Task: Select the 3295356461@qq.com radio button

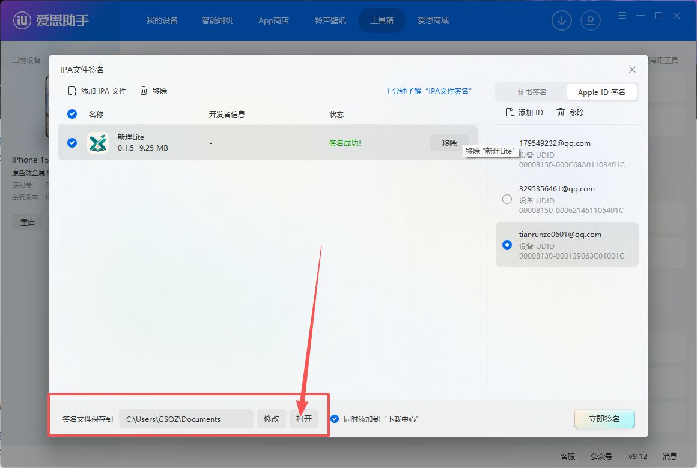Action: (x=507, y=199)
